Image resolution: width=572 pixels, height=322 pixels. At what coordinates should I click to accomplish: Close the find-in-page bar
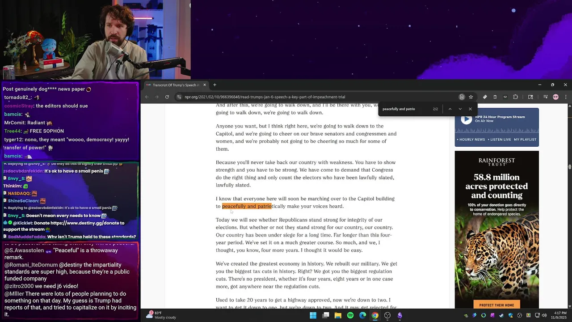470,109
